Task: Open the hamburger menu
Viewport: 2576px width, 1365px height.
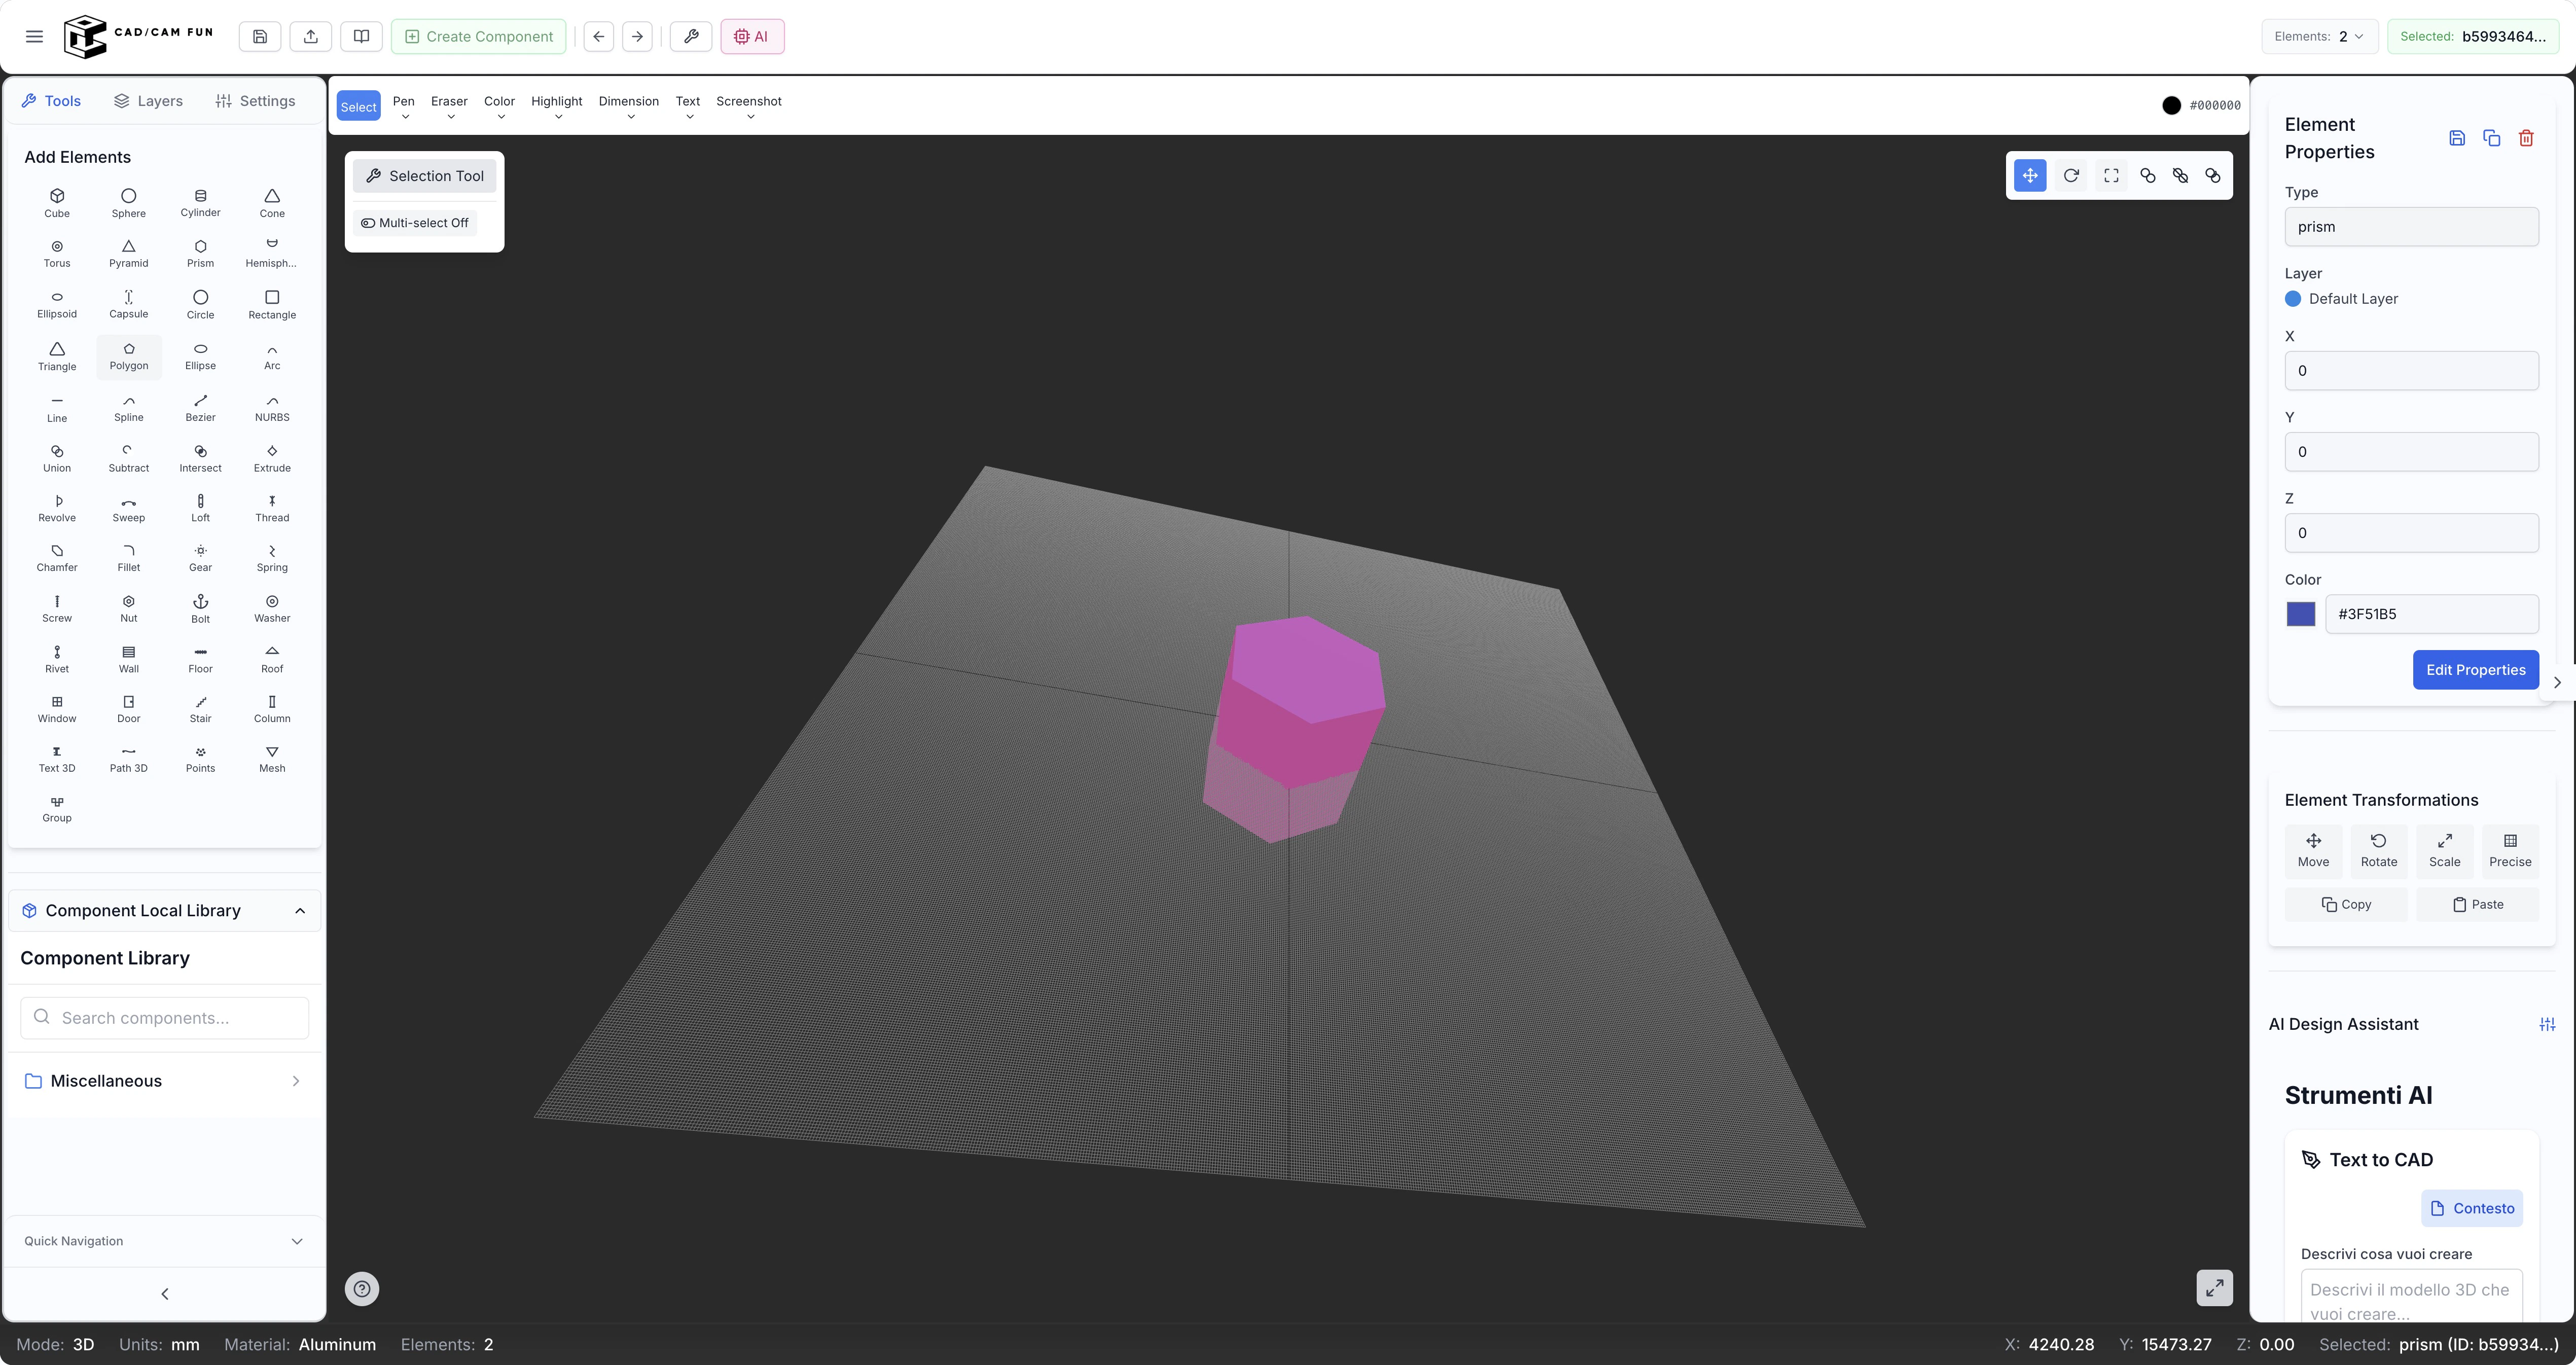Action: click(x=34, y=37)
